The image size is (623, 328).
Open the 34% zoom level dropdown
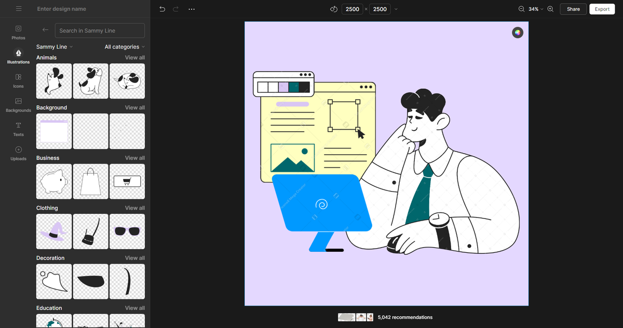pyautogui.click(x=536, y=9)
